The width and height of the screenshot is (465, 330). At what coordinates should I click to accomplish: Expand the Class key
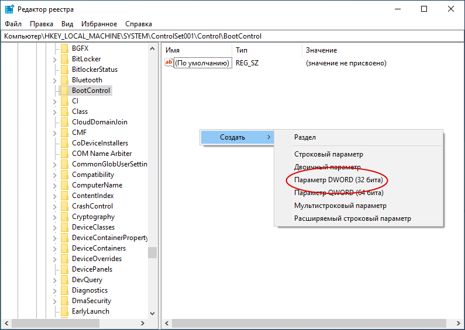point(55,112)
